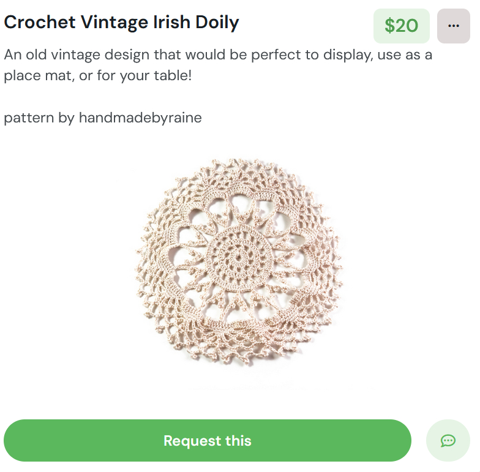
Task: Click the round comment button by Request
Action: point(448,440)
